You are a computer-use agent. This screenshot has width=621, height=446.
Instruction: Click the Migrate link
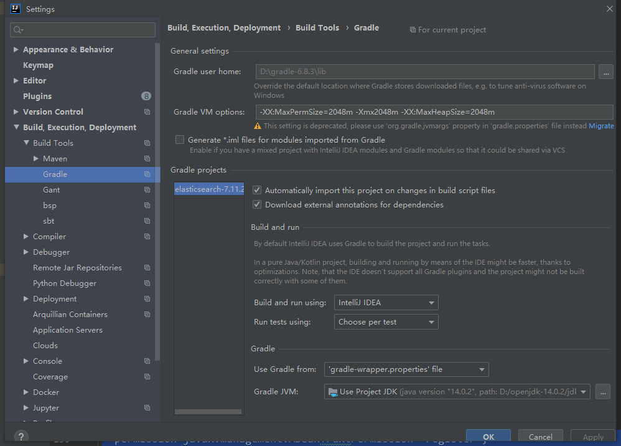coord(601,126)
